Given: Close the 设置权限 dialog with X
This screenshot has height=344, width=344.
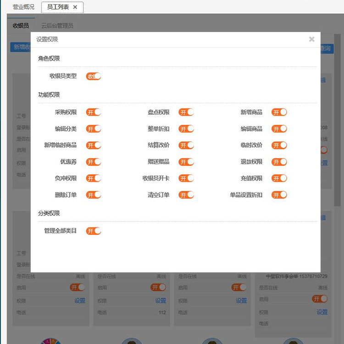Looking at the screenshot, I should [311, 39].
